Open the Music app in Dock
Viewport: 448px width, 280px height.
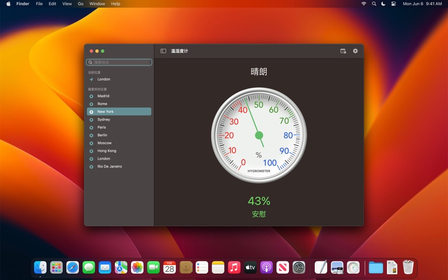click(x=234, y=268)
